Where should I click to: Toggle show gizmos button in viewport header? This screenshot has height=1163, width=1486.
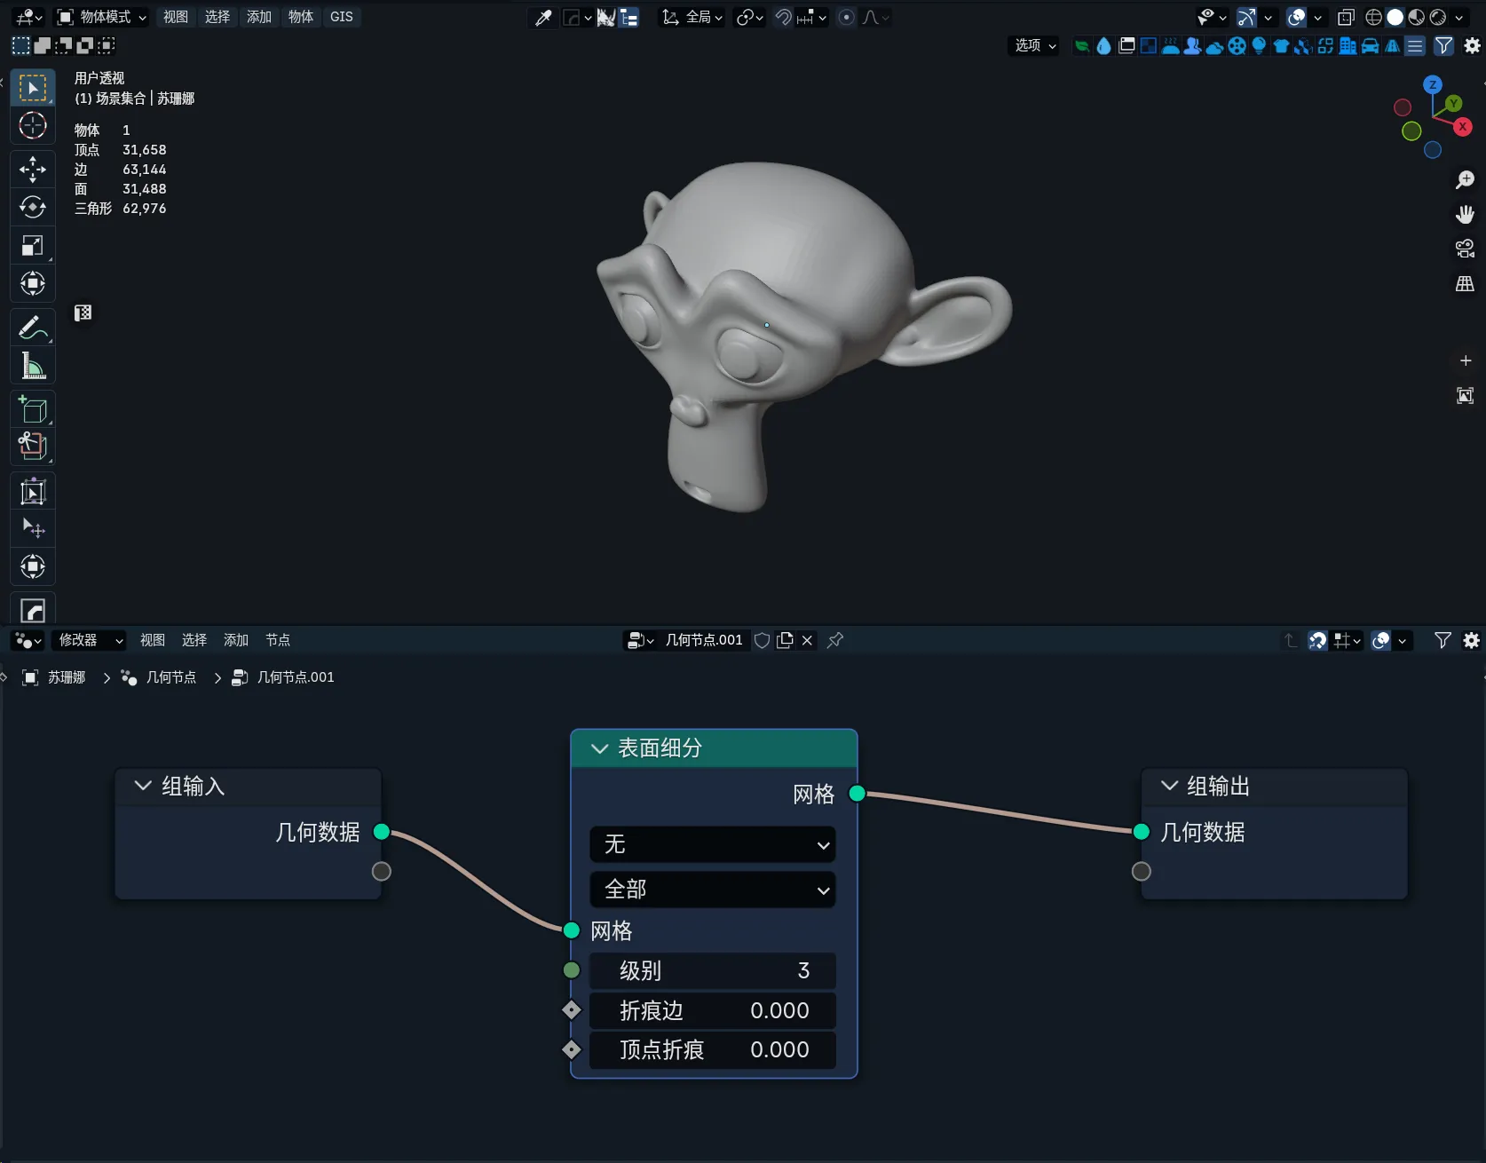pos(1246,17)
